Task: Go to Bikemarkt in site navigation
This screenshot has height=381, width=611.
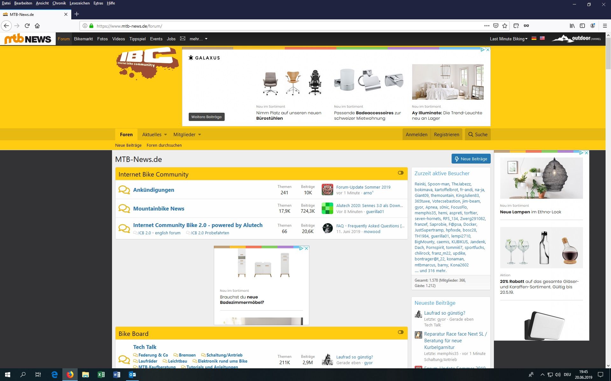Action: (x=83, y=39)
